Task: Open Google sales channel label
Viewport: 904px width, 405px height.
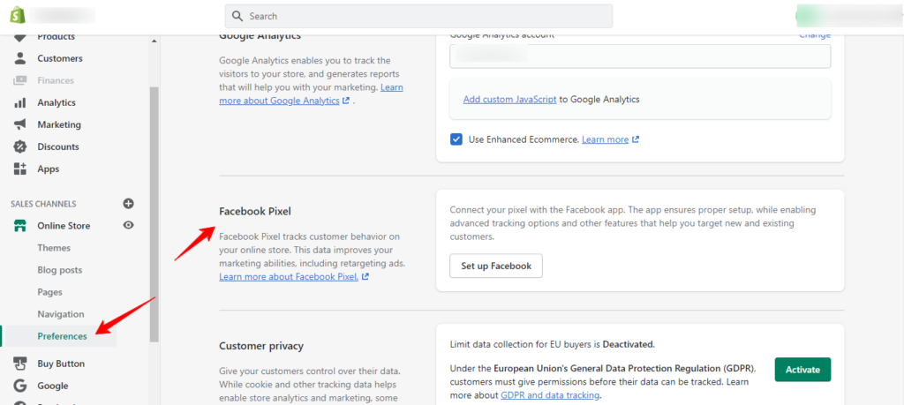Action: 52,386
